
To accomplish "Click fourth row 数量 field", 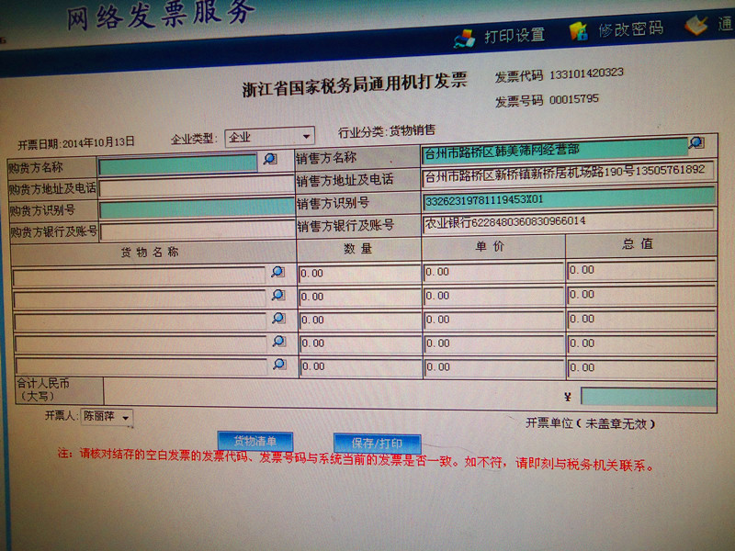I will point(360,343).
